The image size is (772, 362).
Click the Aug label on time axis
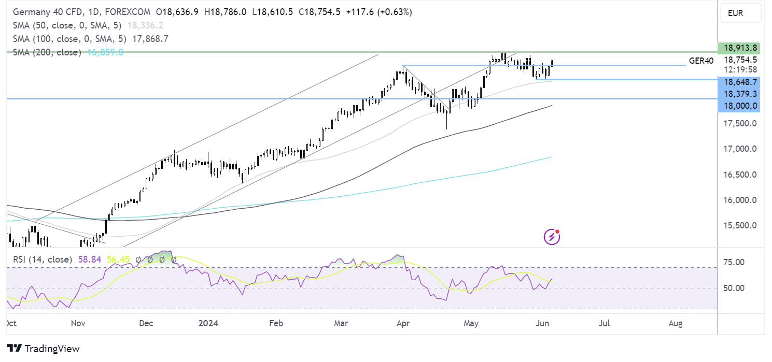(x=675, y=324)
